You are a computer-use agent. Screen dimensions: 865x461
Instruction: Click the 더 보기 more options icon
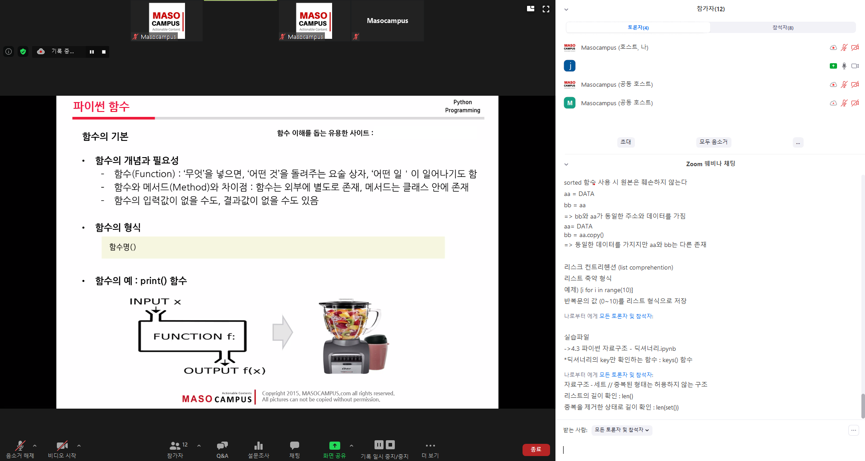pos(430,446)
